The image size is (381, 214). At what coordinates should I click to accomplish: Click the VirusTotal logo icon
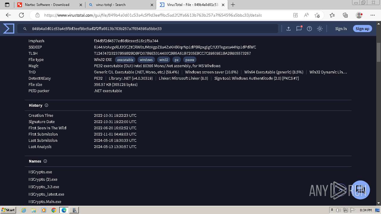tap(9, 29)
